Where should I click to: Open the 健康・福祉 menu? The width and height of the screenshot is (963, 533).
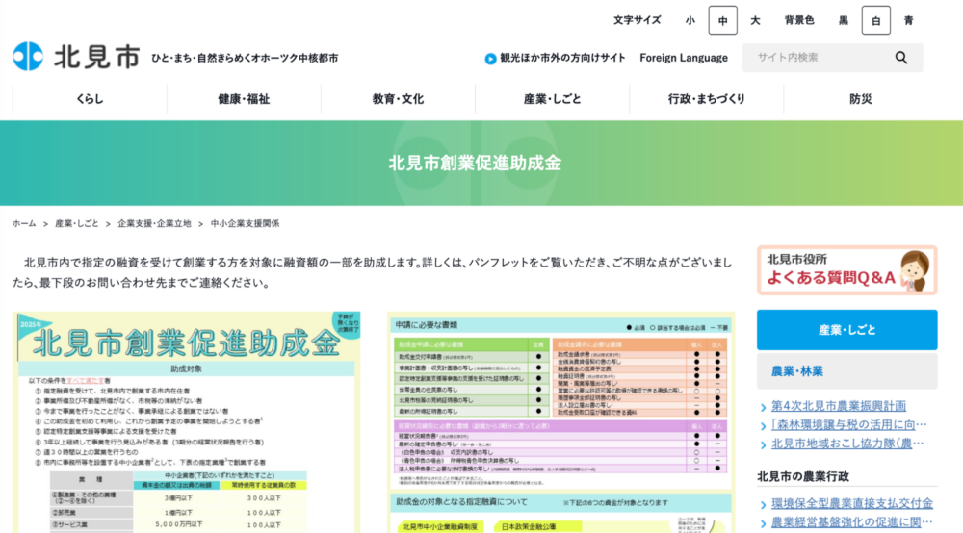244,99
